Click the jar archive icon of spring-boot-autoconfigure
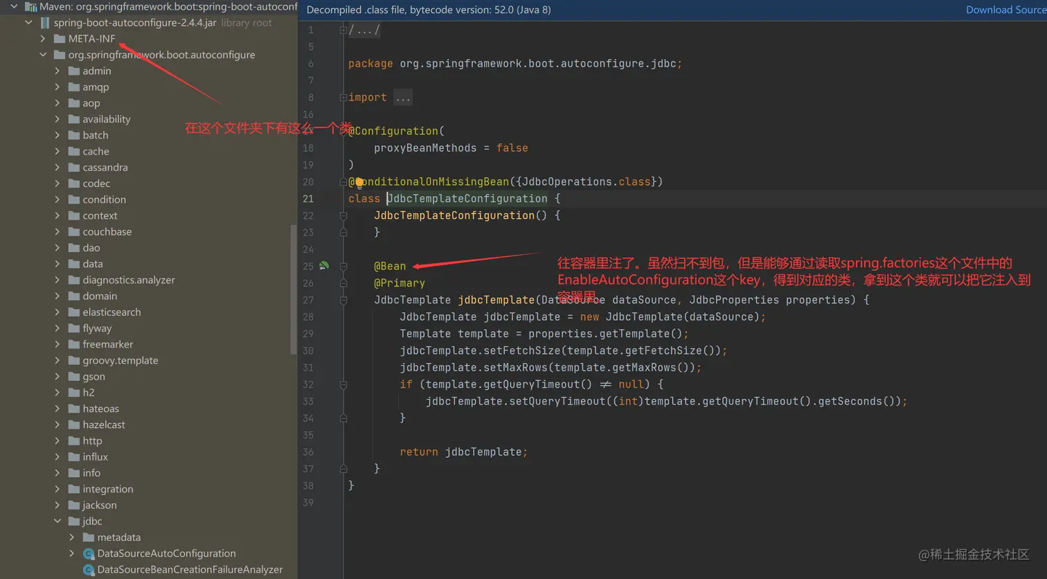 click(45, 23)
